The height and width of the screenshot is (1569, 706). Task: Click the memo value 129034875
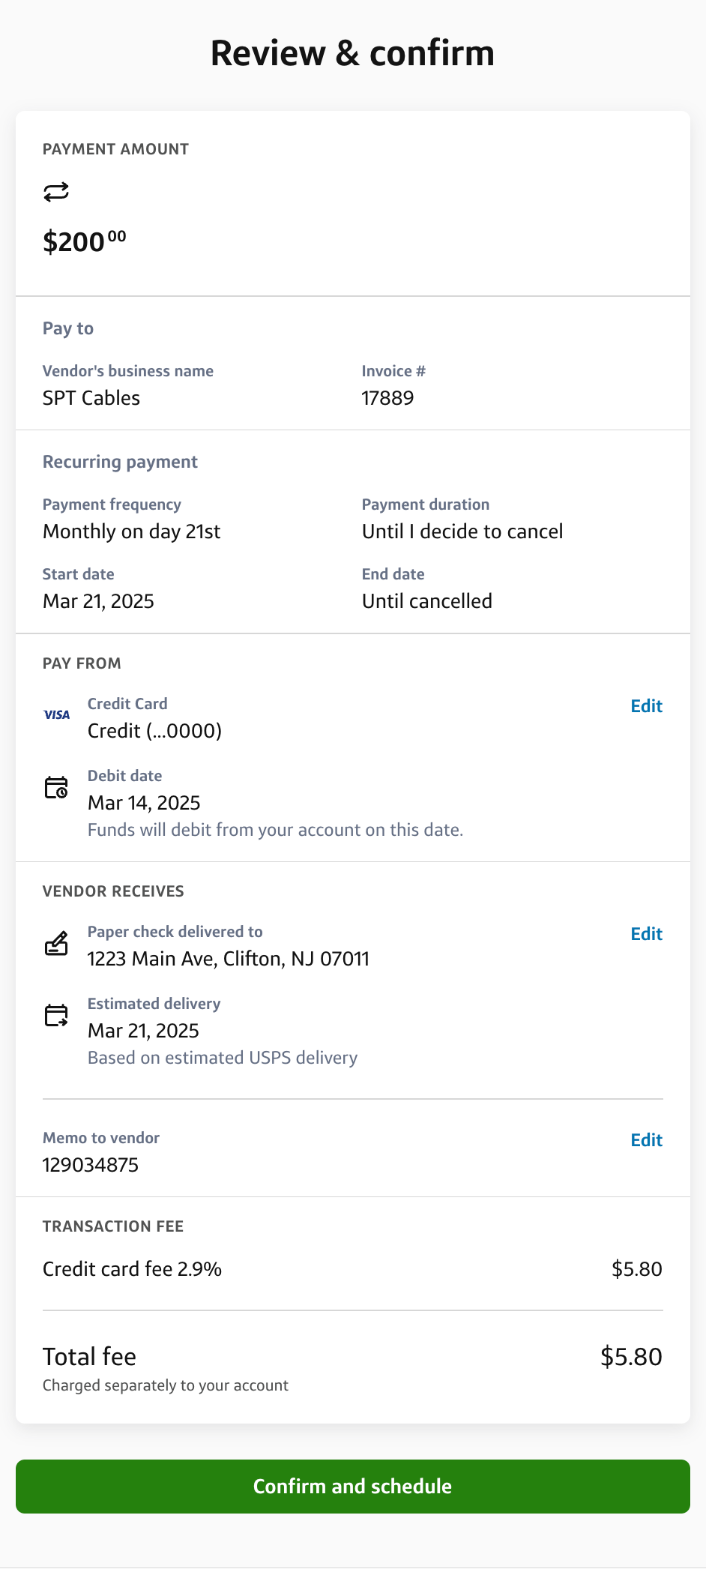tap(91, 1165)
